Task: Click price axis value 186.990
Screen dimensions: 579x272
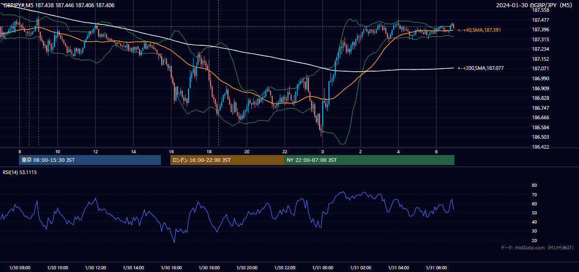Action: click(540, 78)
